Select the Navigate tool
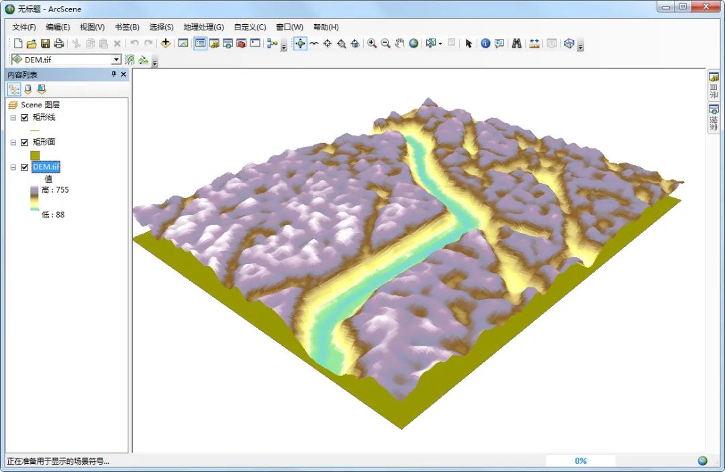Image resolution: width=725 pixels, height=472 pixels. pos(300,44)
